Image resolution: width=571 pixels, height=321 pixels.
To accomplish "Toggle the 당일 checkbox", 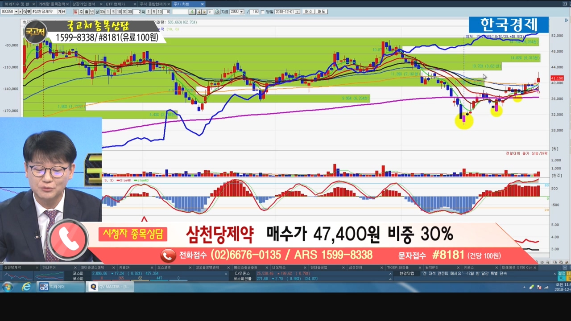I will tap(262, 12).
